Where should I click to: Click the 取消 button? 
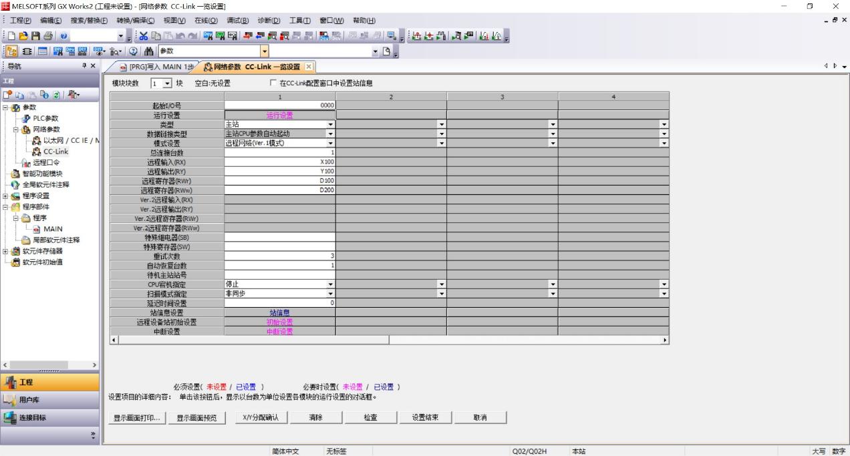[x=480, y=417]
